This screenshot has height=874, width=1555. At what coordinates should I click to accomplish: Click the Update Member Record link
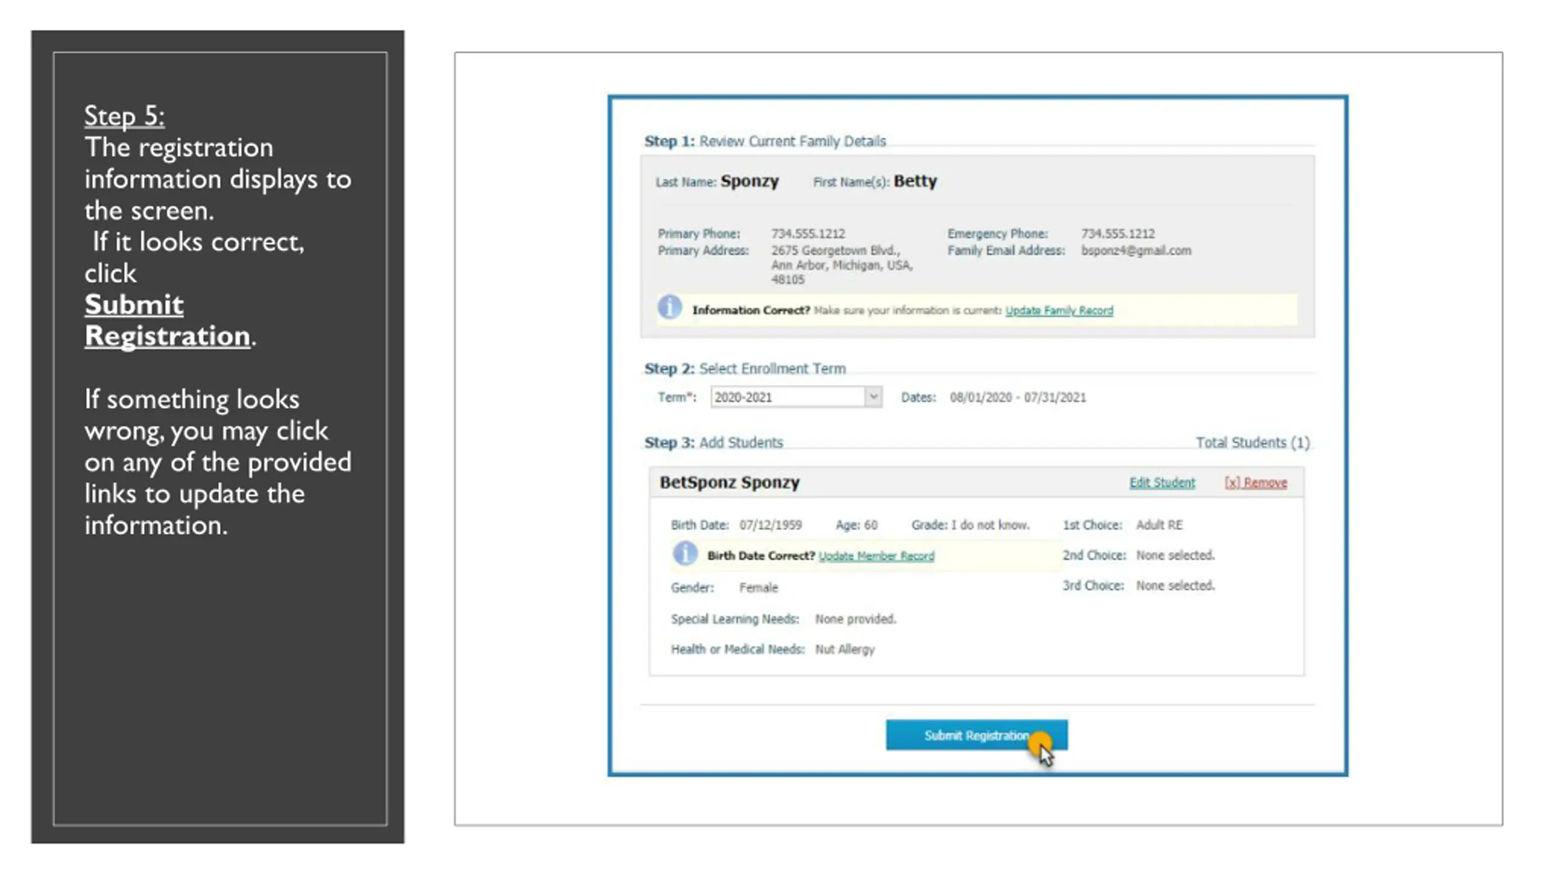point(876,555)
